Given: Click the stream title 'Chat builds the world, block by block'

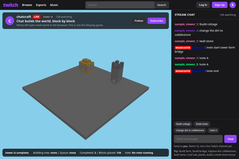Looking at the screenshot, I should coord(46,21).
